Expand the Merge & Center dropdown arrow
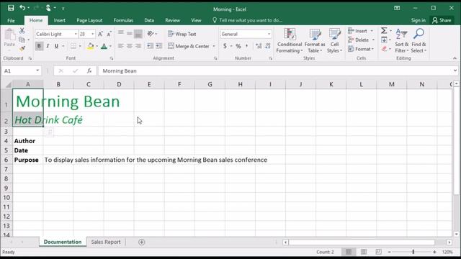 tap(214, 46)
